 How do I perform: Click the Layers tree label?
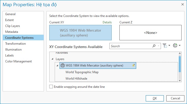click(x=60, y=59)
